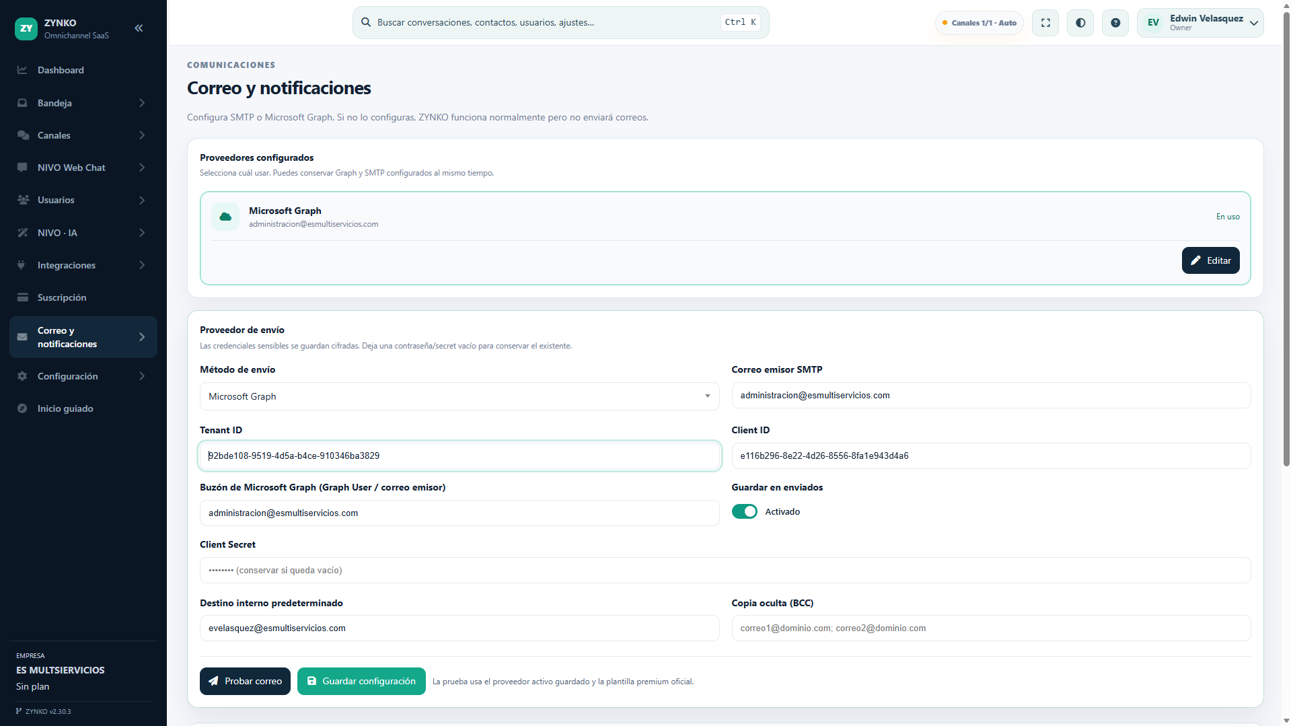Select the Microsoft Graph provider card
Image resolution: width=1291 pixels, height=726 pixels.
pos(725,238)
